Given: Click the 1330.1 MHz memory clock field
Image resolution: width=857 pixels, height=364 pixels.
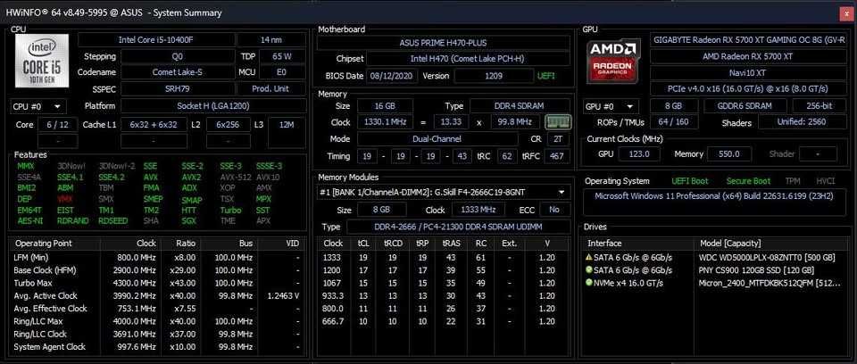Looking at the screenshot, I should [384, 122].
